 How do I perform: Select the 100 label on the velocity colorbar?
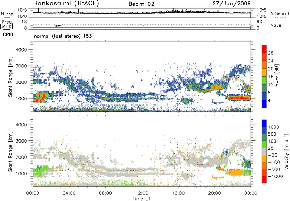pos(272,141)
